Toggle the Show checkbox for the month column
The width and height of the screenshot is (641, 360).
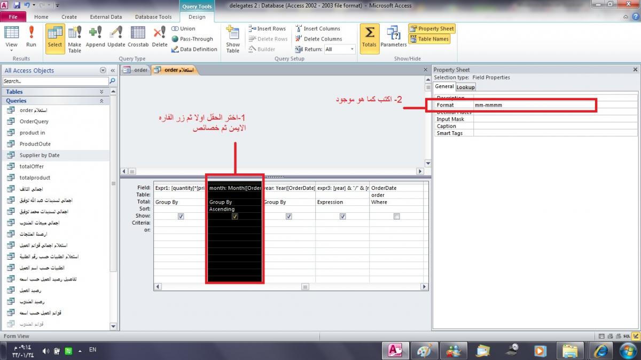click(x=235, y=216)
